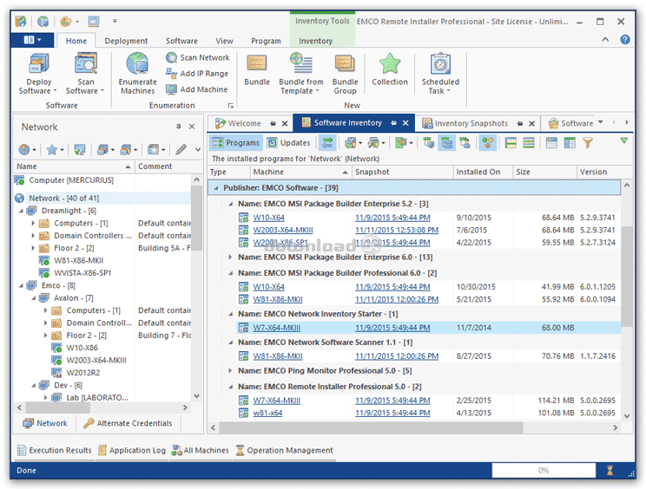Choose Add Machine in the ribbon
The image size is (646, 489).
pos(197,89)
